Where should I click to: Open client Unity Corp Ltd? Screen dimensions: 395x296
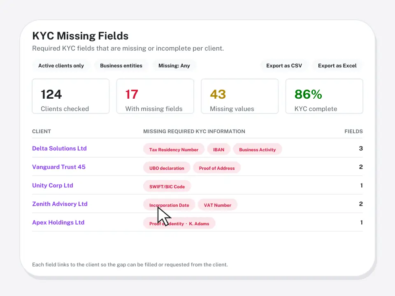tap(53, 185)
